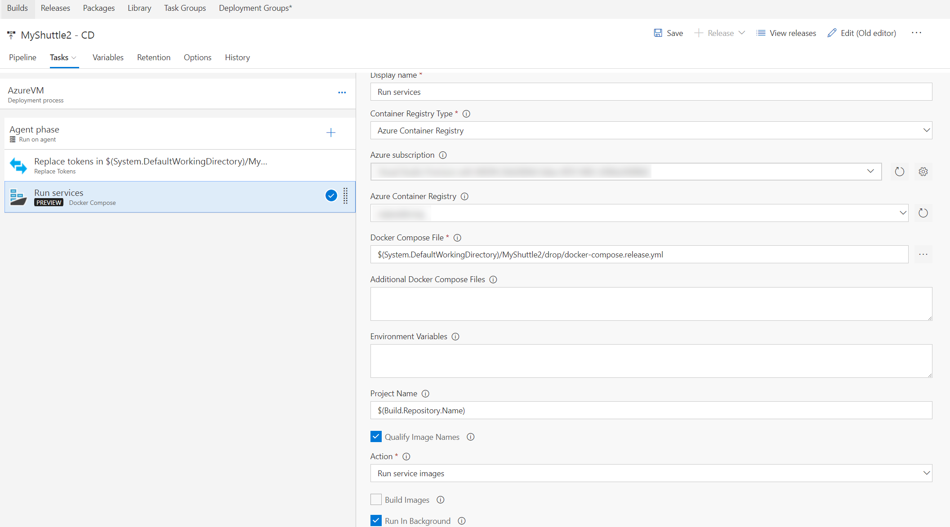Screen dimensions: 950x527
Task: Select the Agent phase row
Action: click(180, 133)
